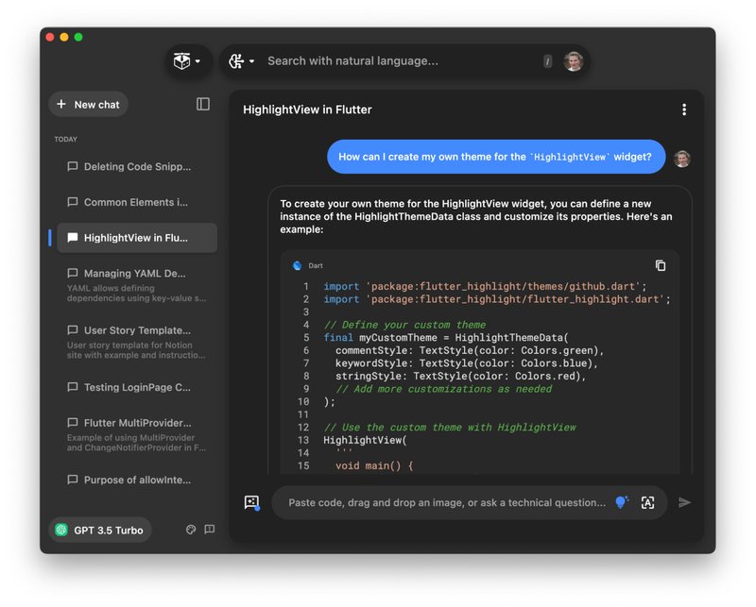Copy the Dart code snippet
756x607 pixels.
coord(659,267)
